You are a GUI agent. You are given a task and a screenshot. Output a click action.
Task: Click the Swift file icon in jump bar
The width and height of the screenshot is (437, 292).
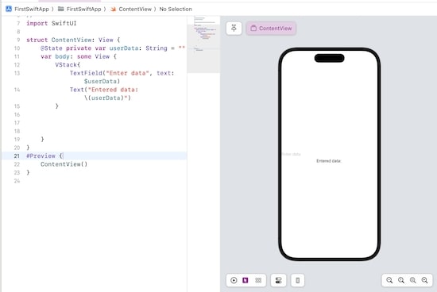pyautogui.click(x=113, y=9)
